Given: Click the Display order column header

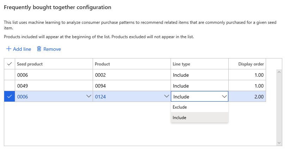Looking at the screenshot, I should [x=251, y=64].
